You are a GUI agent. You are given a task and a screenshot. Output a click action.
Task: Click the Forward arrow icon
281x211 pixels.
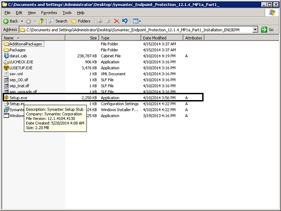(x=28, y=21)
